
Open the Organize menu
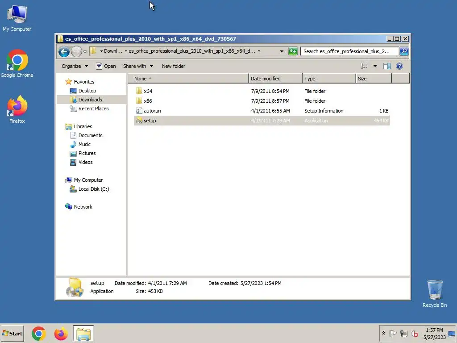(x=75, y=66)
